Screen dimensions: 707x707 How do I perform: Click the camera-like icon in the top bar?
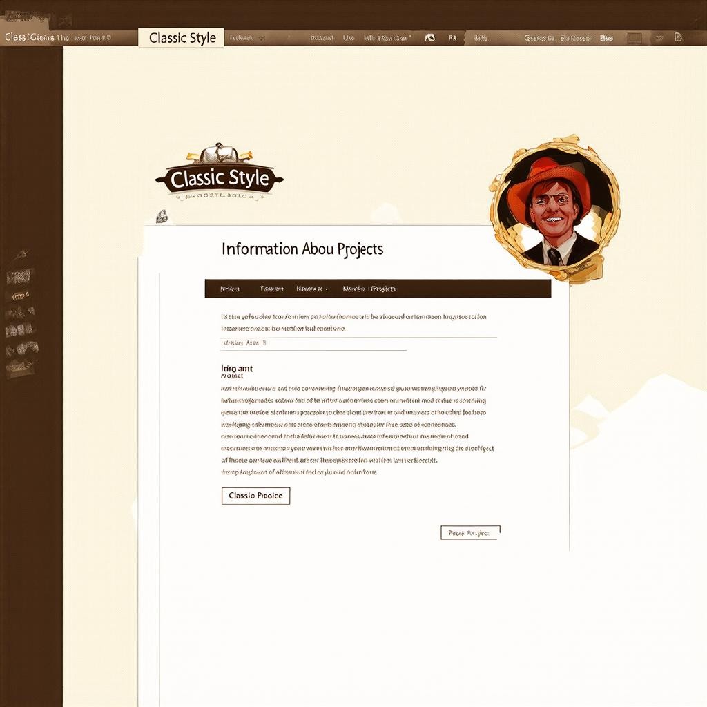tap(429, 38)
